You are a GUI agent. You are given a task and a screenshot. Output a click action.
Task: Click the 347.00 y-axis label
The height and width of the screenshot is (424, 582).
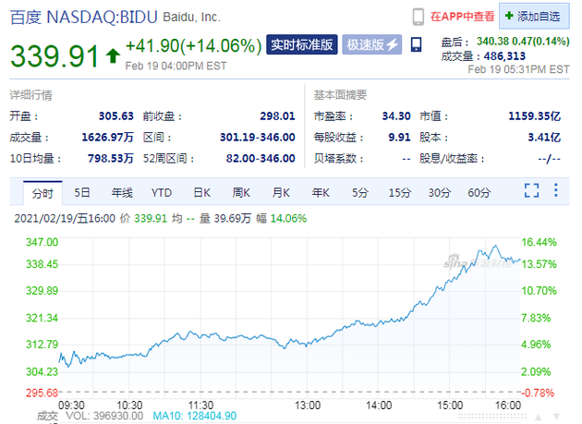42,242
